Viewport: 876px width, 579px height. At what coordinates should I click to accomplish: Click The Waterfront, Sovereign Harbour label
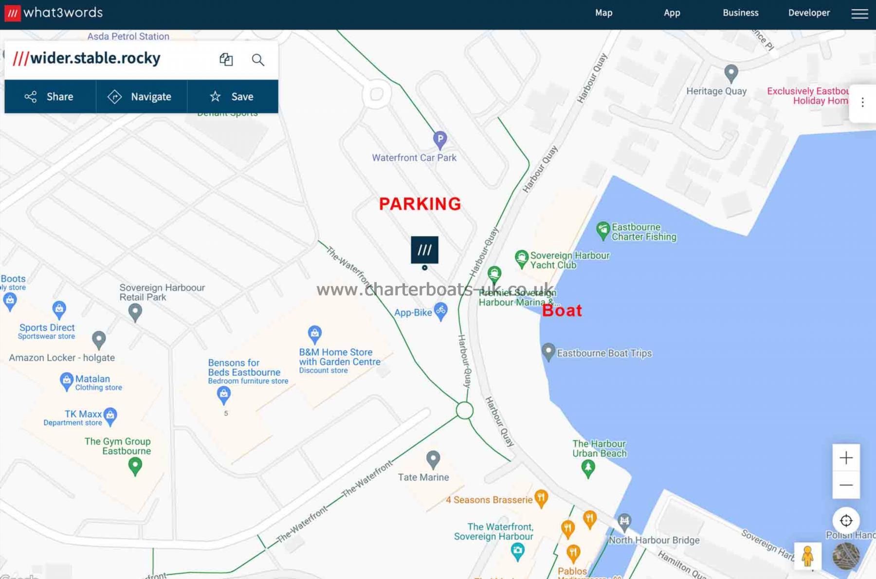[493, 531]
